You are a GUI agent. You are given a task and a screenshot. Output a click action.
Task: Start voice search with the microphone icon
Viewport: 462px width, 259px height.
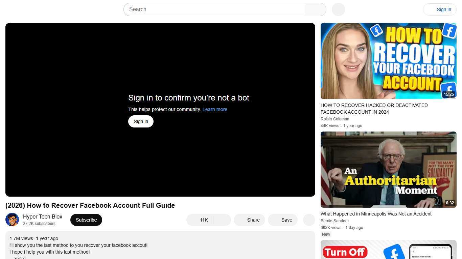pos(338,9)
